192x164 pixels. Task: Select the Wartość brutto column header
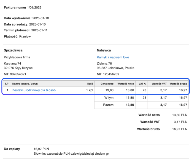coord(178,83)
